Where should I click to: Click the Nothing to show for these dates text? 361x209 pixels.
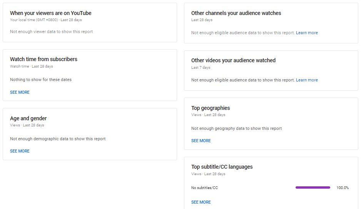[41, 80]
